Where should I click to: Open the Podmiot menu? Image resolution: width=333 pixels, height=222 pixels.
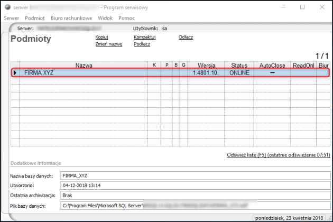35,18
